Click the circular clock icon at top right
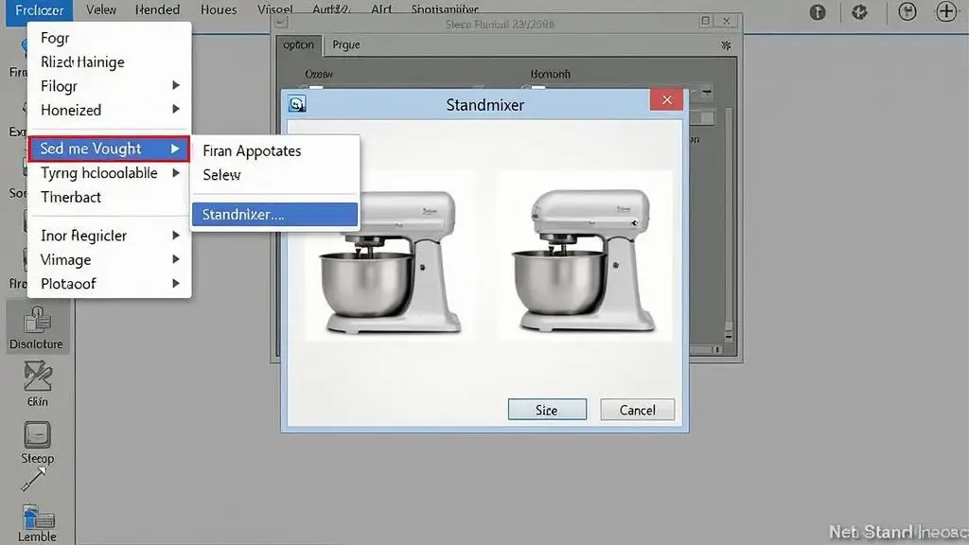Viewport: 969px width, 545px height. point(907,11)
